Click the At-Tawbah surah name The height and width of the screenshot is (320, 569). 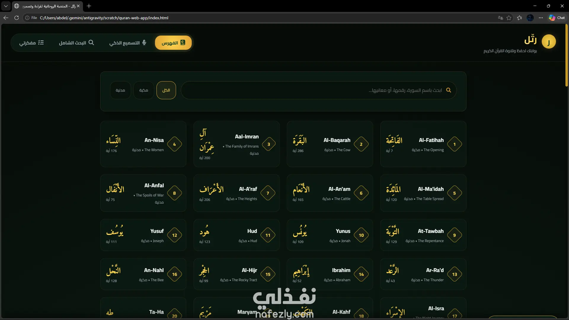pos(431,231)
